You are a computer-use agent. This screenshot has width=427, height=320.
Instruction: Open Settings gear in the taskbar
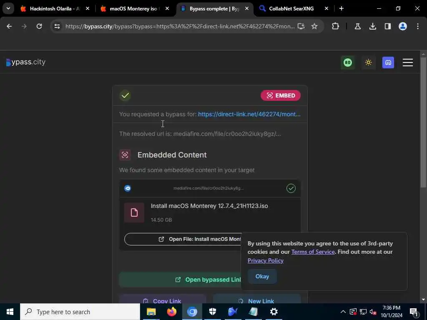coord(274,312)
